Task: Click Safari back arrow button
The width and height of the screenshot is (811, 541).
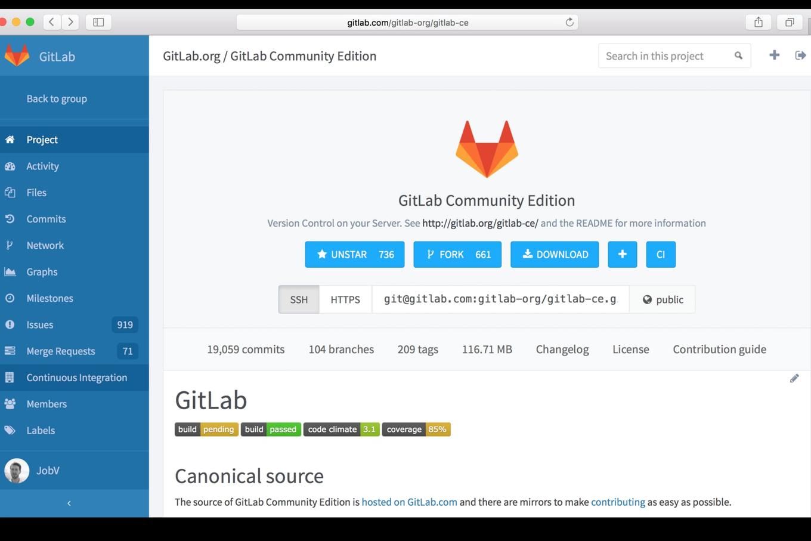Action: click(52, 22)
